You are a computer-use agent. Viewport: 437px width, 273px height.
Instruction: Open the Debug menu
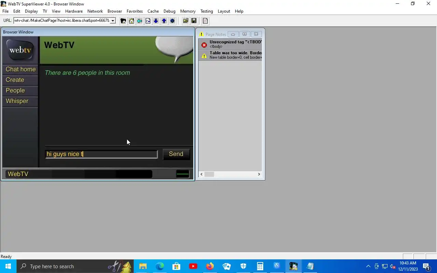169,11
